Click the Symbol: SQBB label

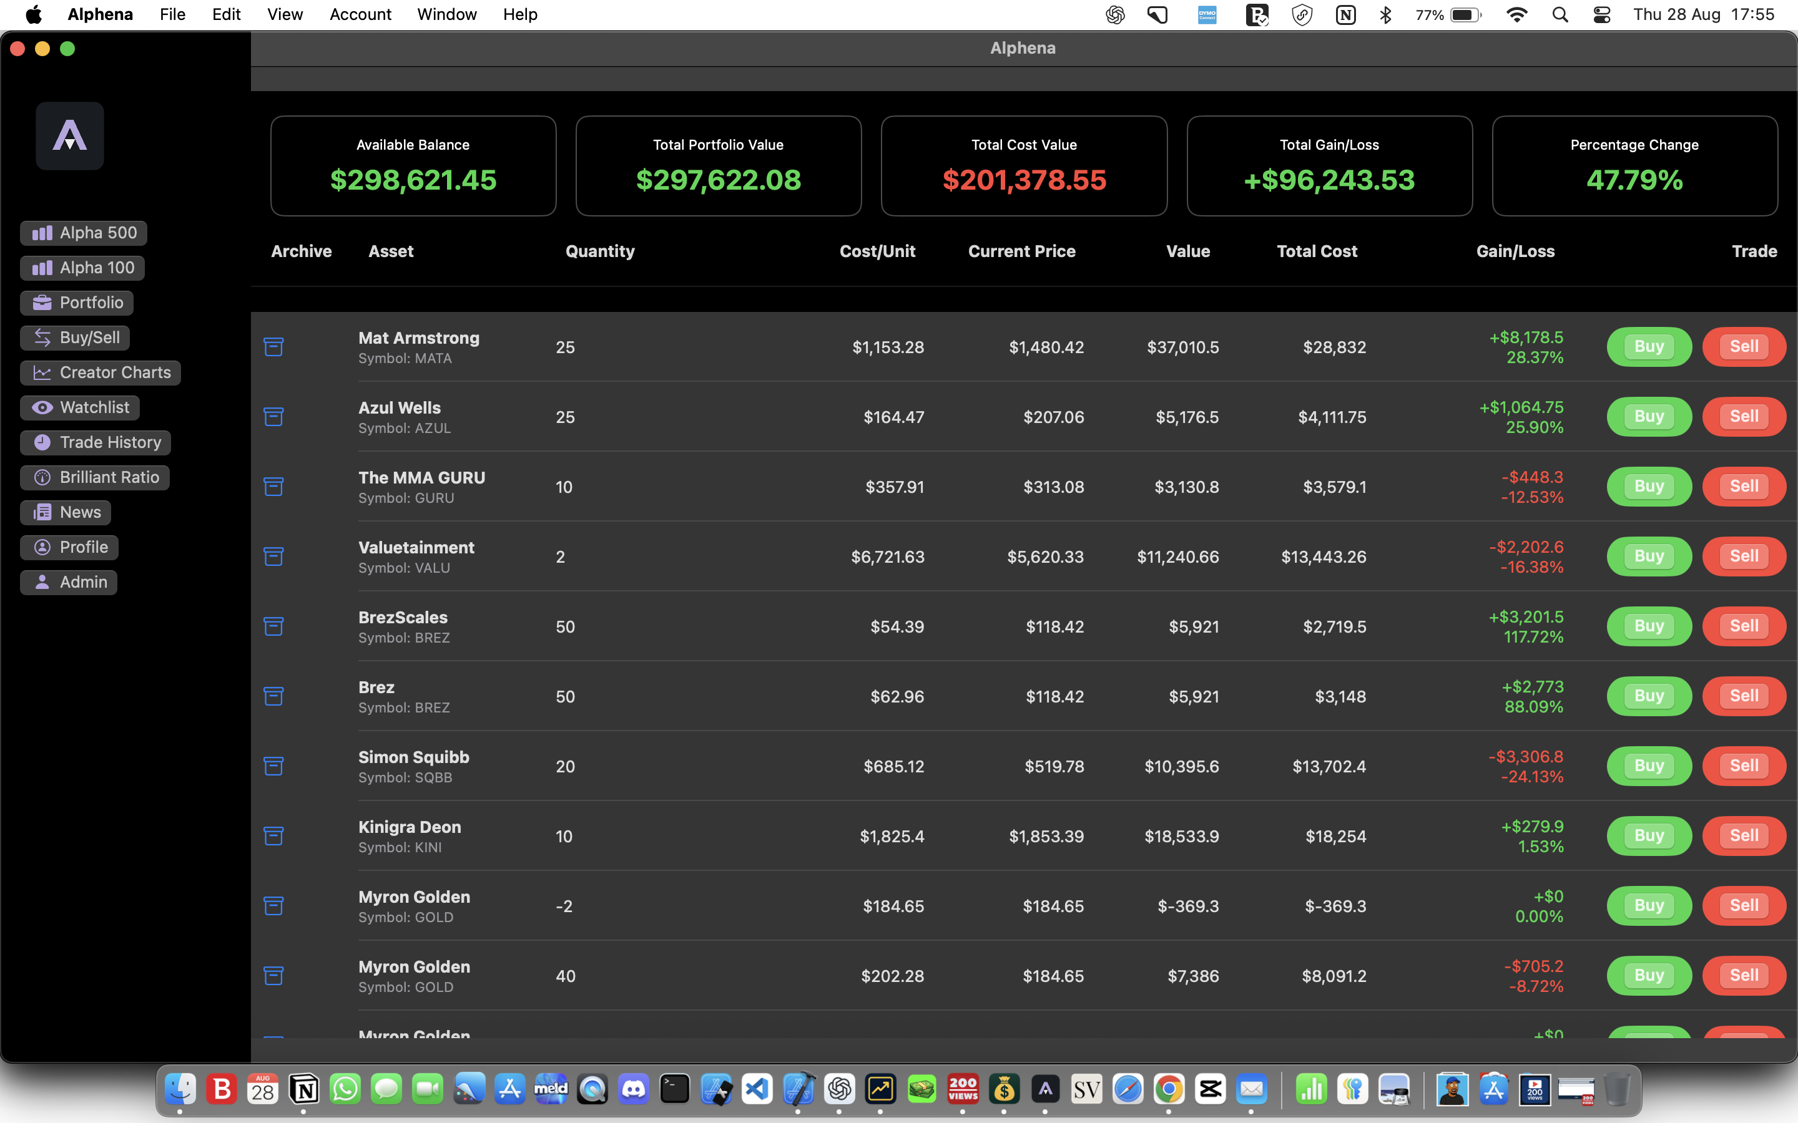coord(405,777)
